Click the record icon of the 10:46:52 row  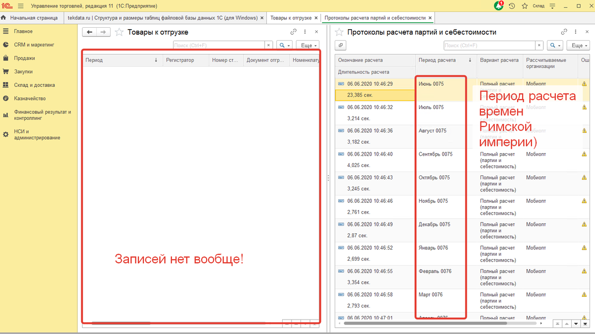point(341,248)
